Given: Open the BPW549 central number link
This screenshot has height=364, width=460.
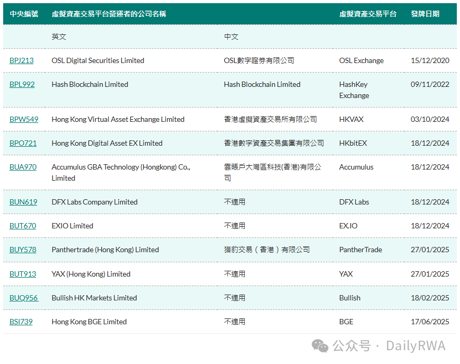Looking at the screenshot, I should 24,119.
